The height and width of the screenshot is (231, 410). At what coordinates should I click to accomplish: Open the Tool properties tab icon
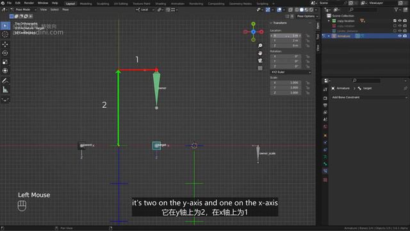(x=325, y=90)
